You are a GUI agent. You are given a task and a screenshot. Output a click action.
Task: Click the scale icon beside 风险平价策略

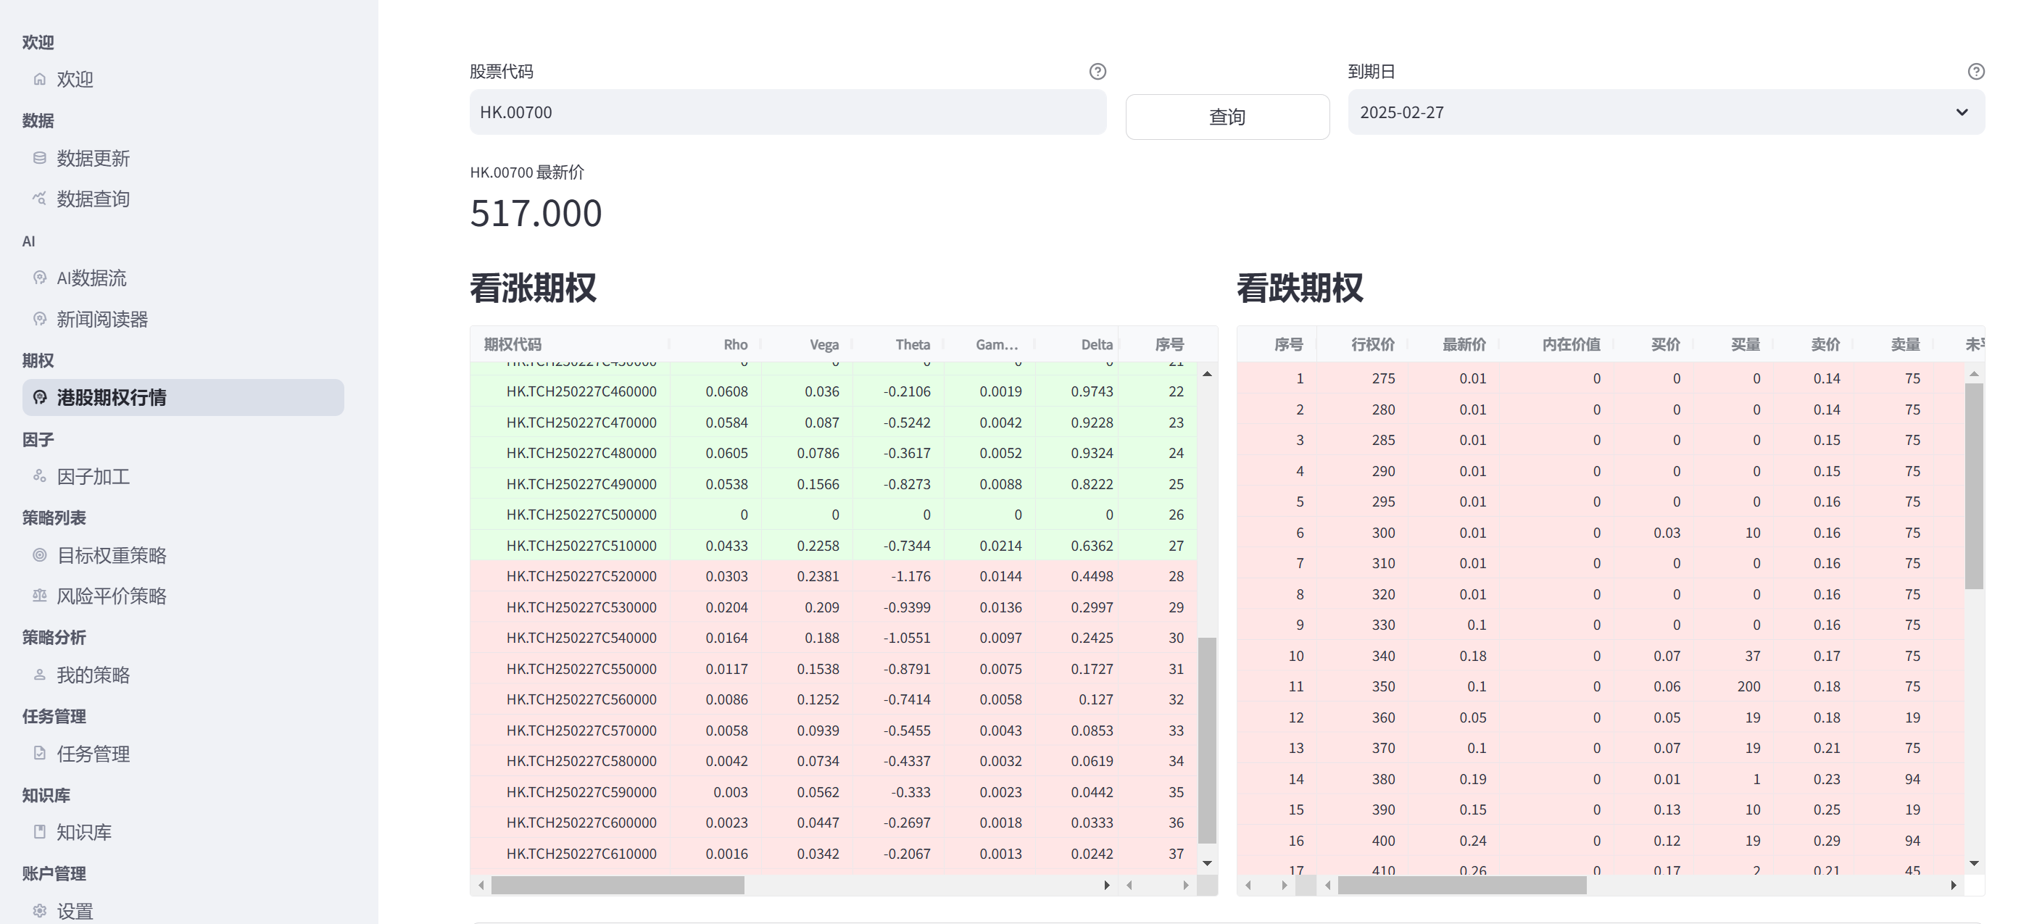click(39, 596)
